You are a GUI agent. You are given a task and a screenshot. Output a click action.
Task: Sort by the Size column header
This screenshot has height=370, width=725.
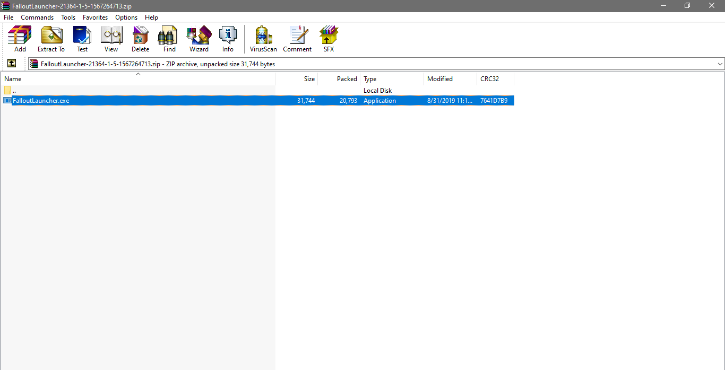[297, 79]
